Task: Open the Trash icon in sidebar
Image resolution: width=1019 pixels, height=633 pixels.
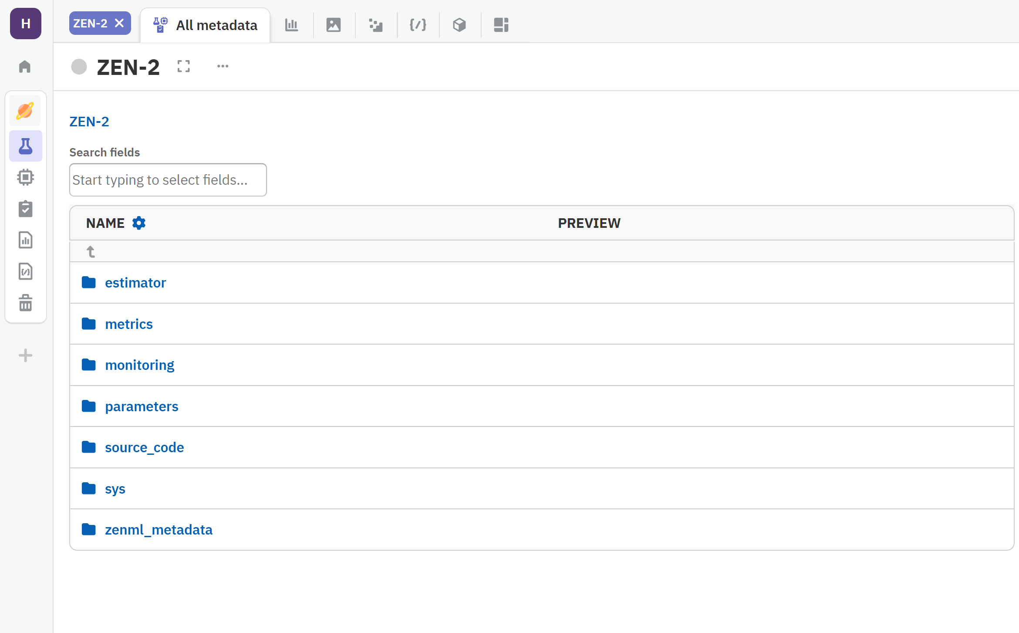Action: 26,302
